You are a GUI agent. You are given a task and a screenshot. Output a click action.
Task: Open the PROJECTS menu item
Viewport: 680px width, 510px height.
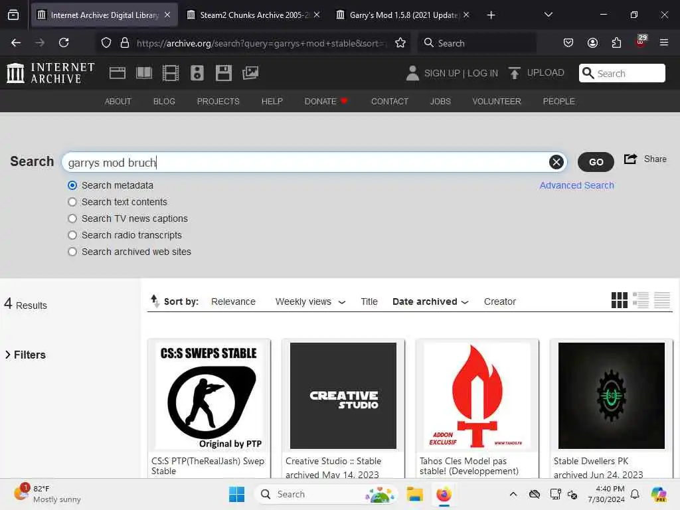tap(218, 102)
